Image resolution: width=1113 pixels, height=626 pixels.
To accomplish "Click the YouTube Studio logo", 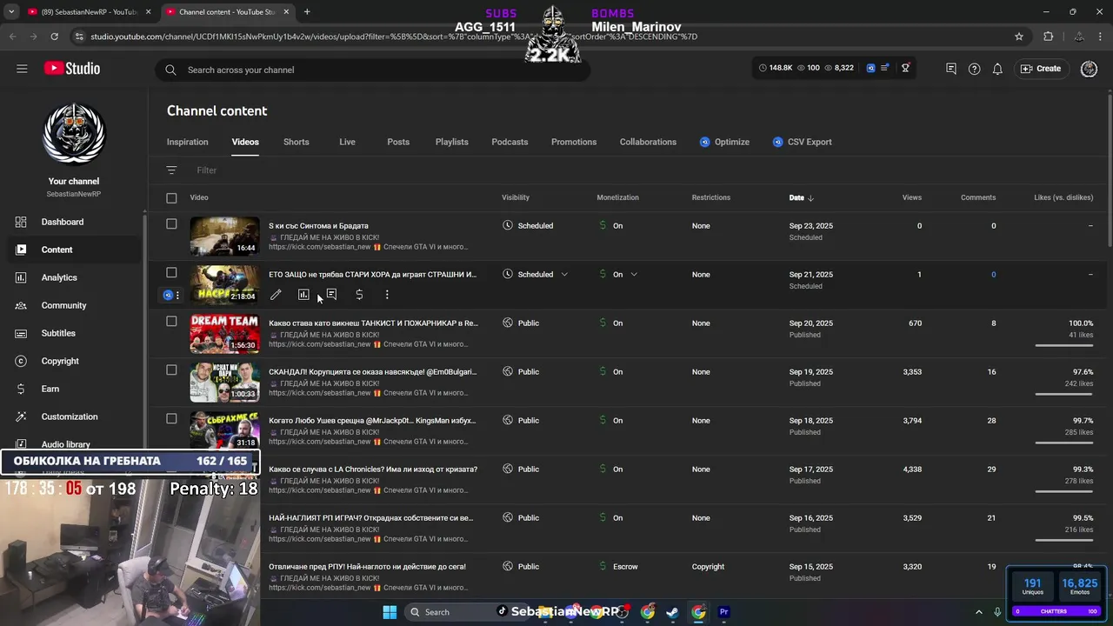I will [72, 69].
